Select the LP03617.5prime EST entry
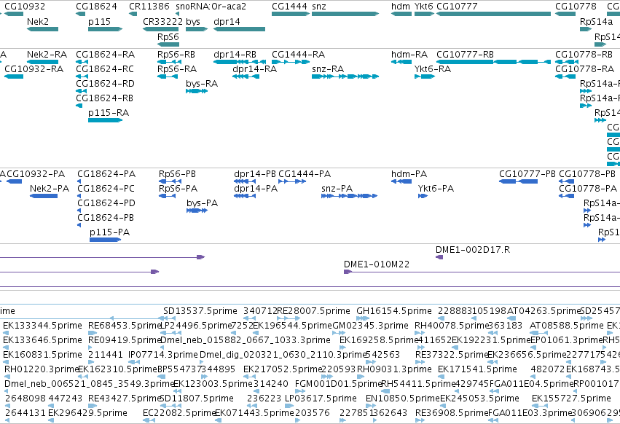Image resolution: width=620 pixels, height=424 pixels. click(x=321, y=399)
